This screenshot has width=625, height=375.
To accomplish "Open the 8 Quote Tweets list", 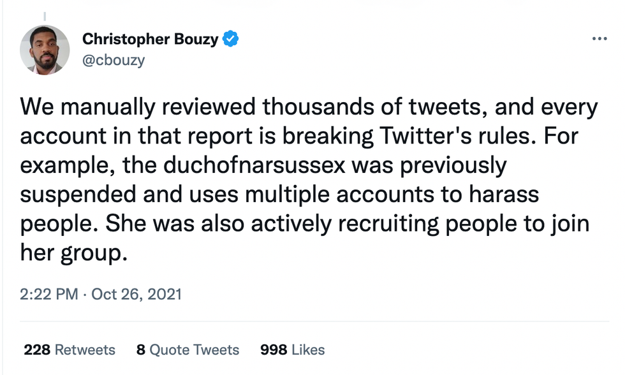I will coord(187,349).
